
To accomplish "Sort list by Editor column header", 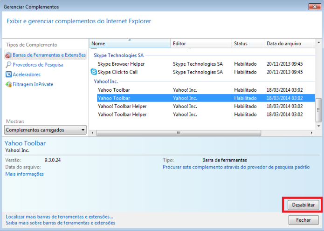I will pos(201,44).
